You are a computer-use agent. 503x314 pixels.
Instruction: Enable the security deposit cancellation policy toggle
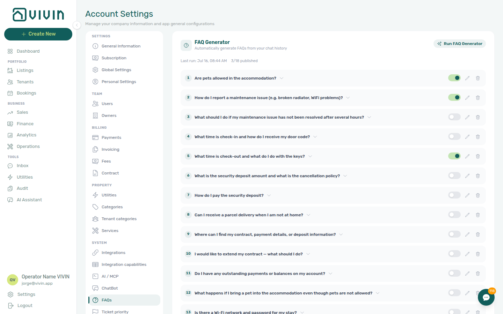[x=454, y=175]
